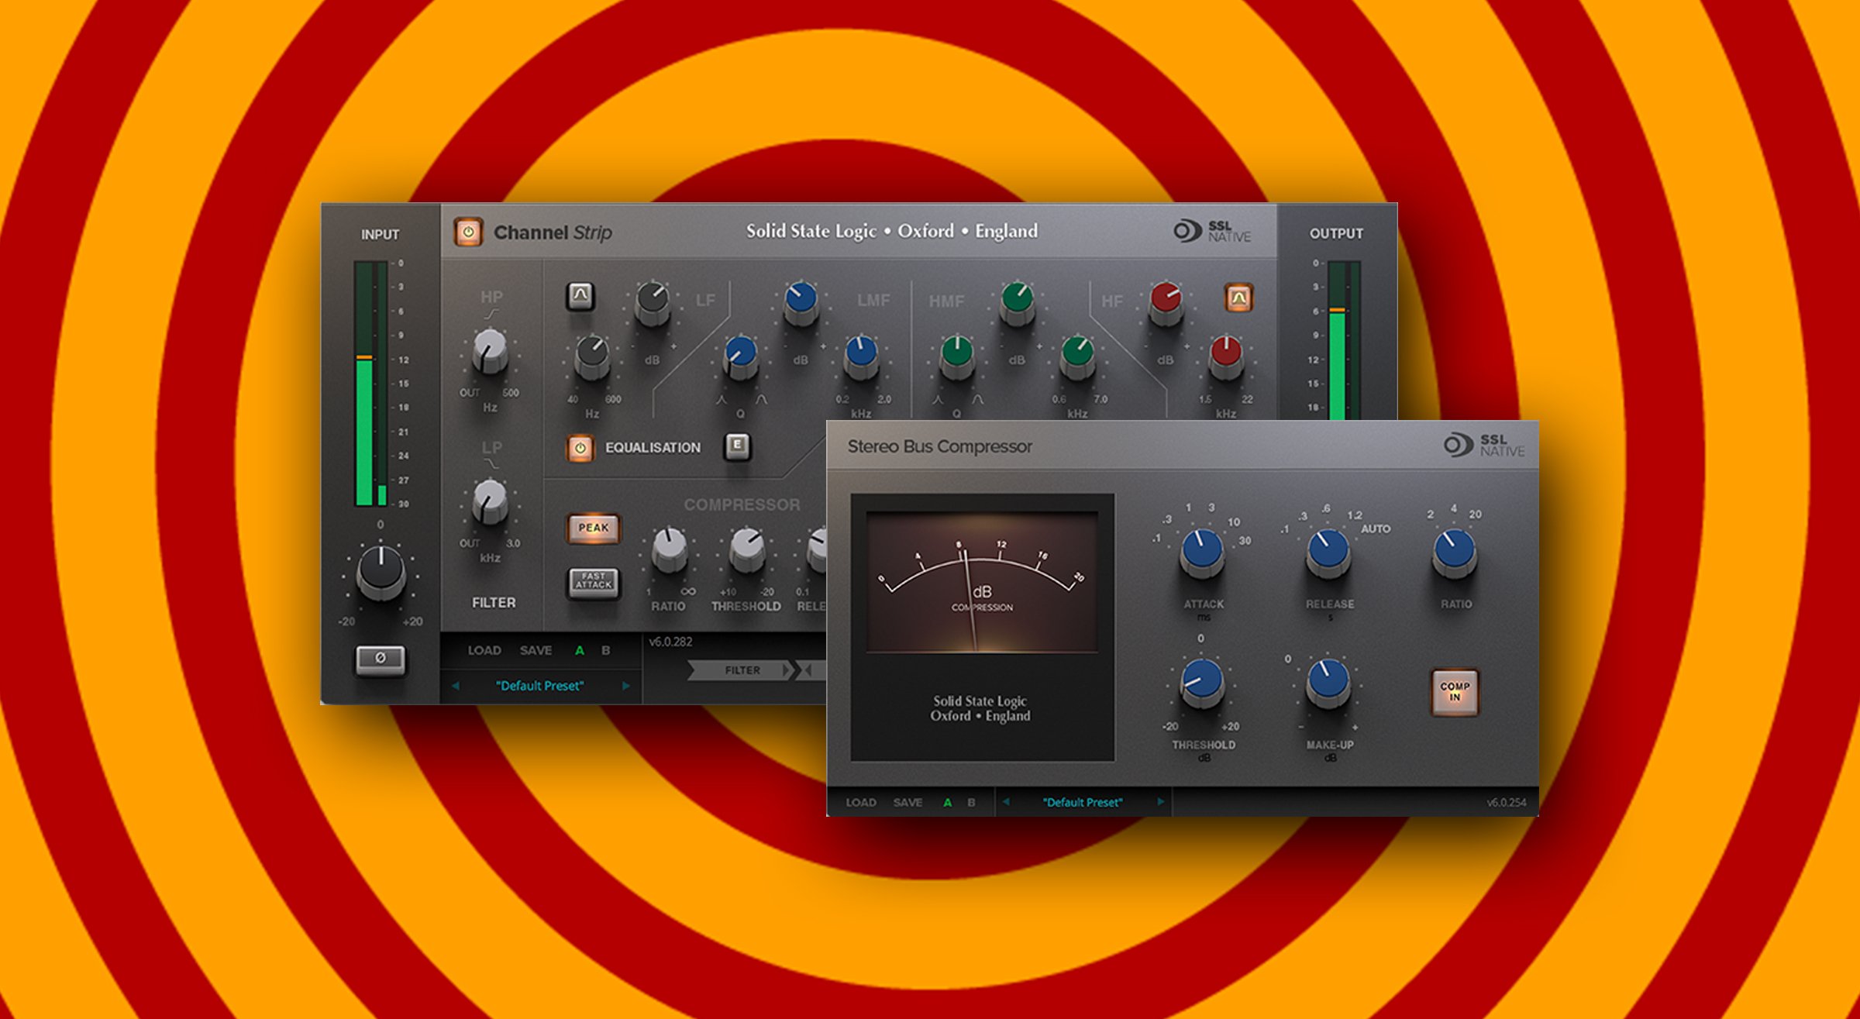1860x1019 pixels.
Task: Click the dB compression VU meter
Action: click(982, 581)
